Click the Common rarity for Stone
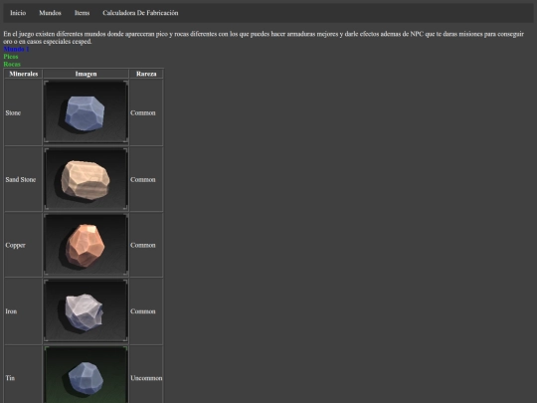 [146, 112]
